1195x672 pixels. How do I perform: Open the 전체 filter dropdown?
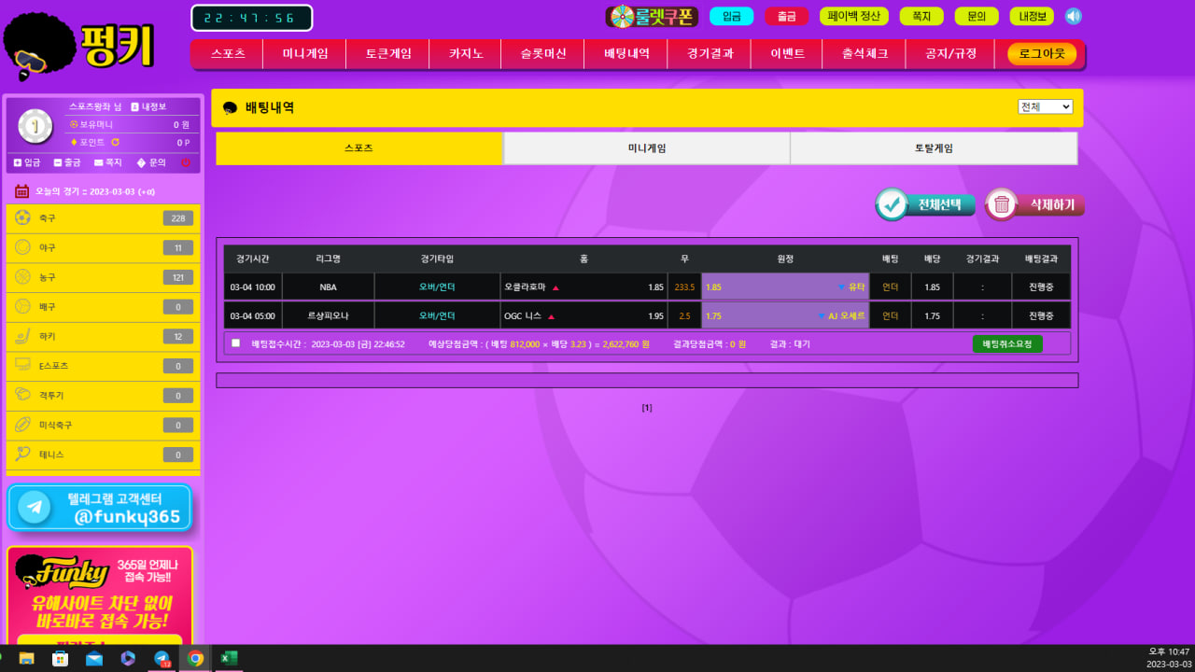tap(1045, 106)
